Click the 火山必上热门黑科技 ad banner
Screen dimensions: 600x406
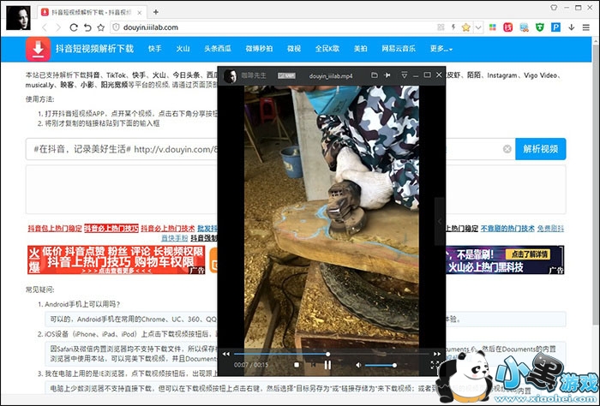(x=505, y=260)
